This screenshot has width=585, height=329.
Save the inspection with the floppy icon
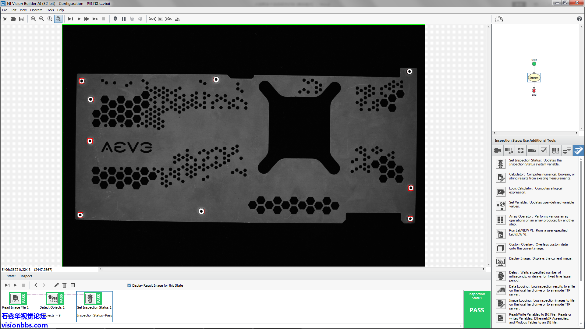pos(21,19)
